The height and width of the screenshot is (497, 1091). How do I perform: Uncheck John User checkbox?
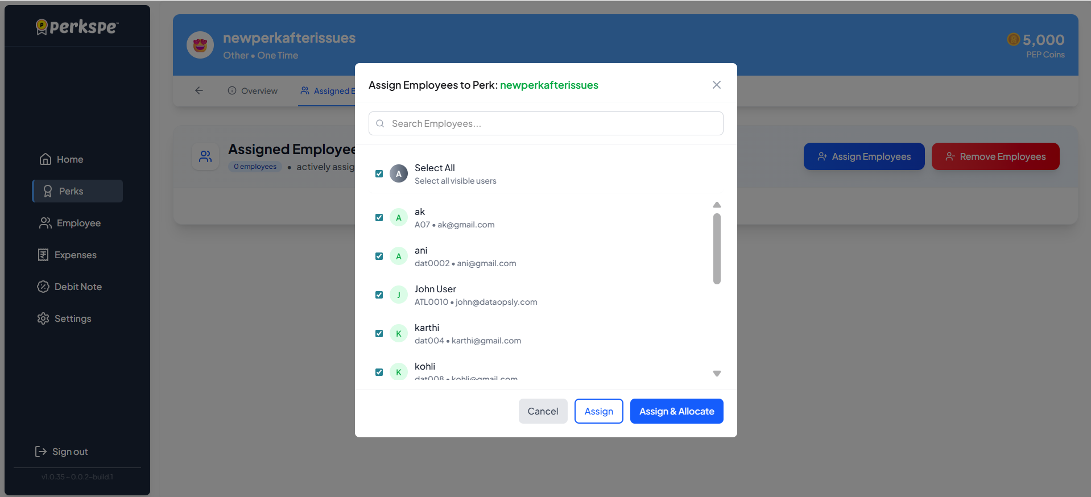tap(379, 295)
